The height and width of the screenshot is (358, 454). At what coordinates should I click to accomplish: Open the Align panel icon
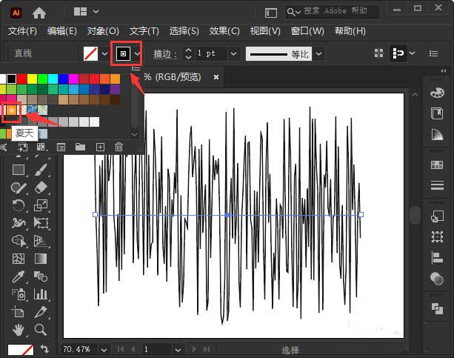(437, 258)
